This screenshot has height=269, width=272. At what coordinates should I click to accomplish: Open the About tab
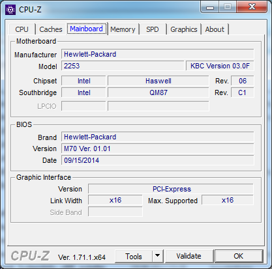(x=215, y=29)
